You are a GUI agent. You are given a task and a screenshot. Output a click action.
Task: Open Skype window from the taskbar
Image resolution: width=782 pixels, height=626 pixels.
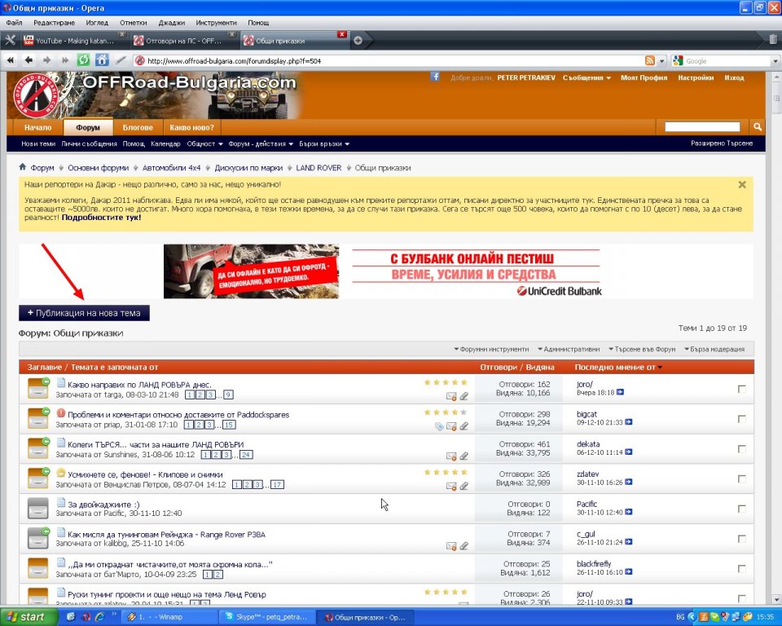click(x=267, y=617)
